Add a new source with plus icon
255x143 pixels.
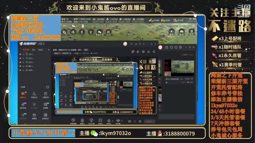click(x=49, y=50)
